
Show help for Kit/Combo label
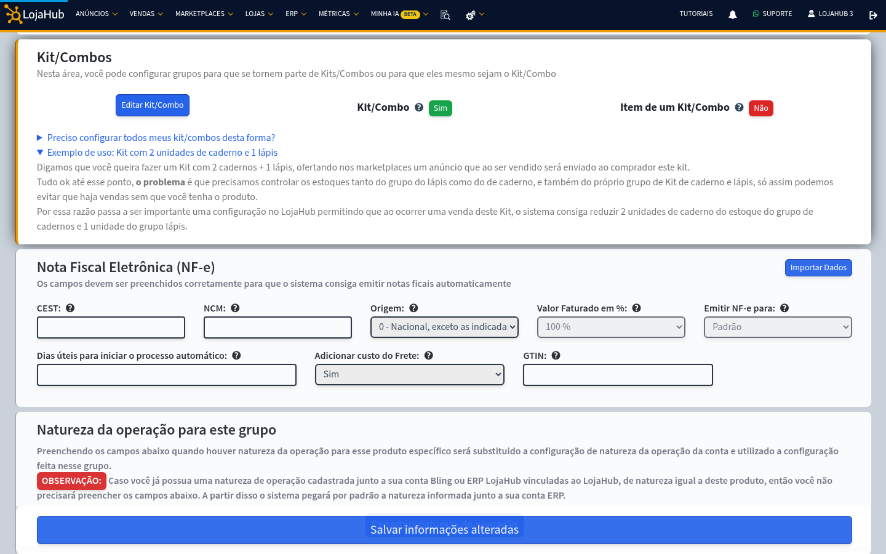coord(419,107)
